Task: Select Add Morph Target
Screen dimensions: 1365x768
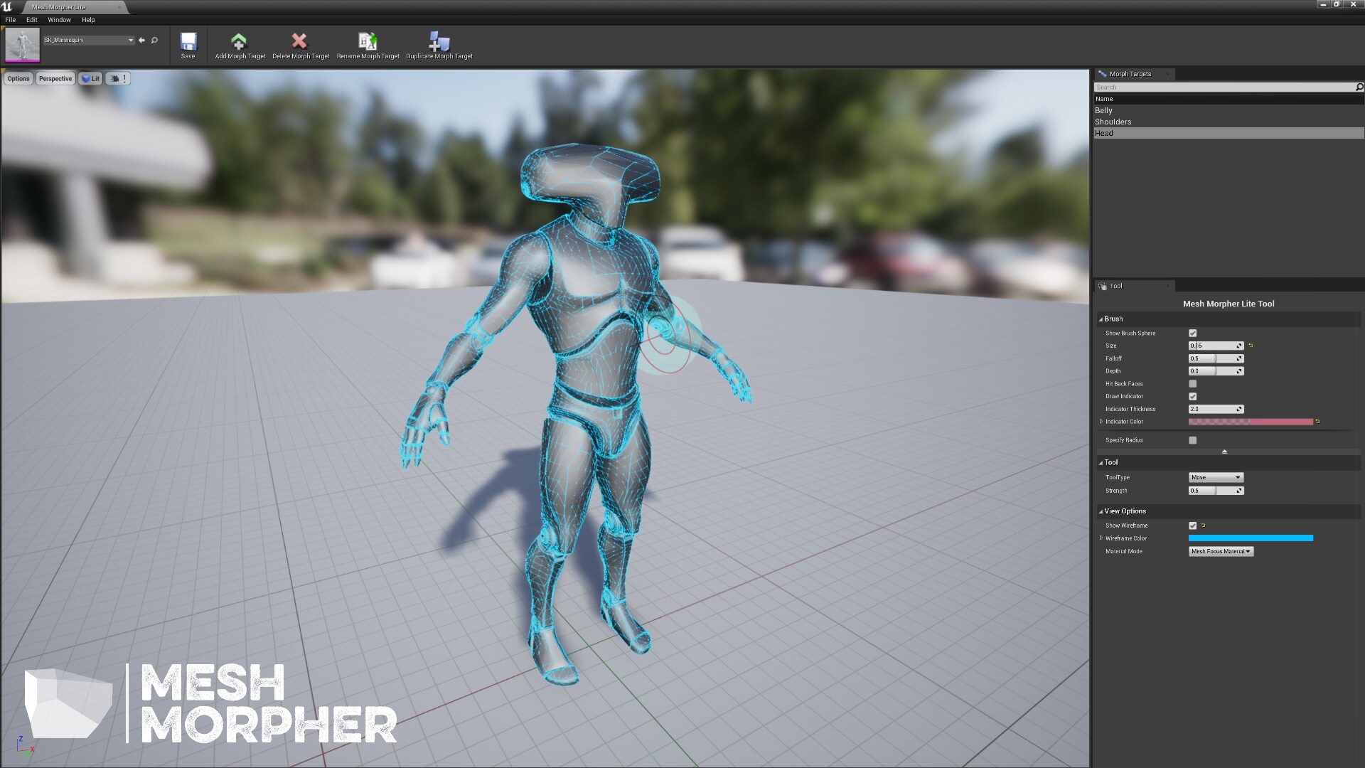Action: pos(239,43)
